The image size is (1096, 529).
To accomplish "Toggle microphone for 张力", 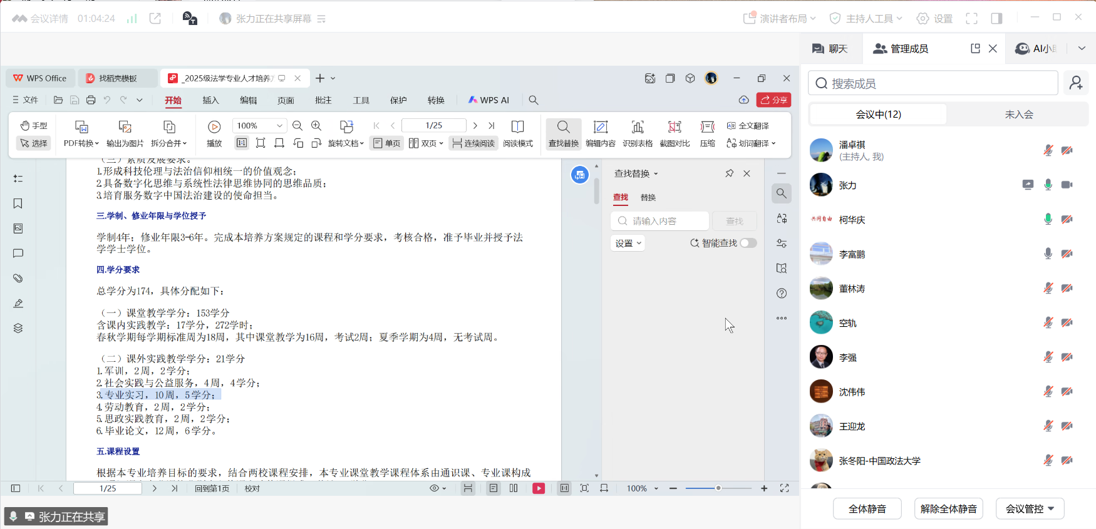I will [1048, 185].
